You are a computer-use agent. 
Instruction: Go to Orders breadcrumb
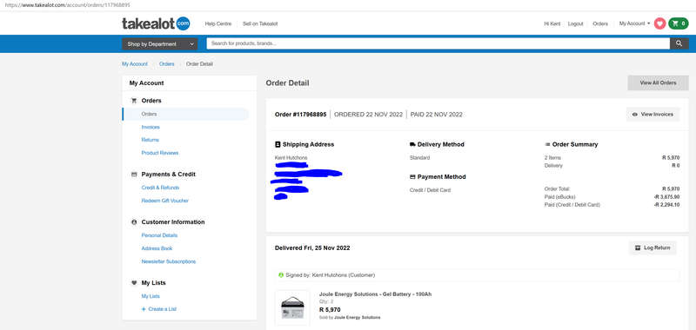click(x=166, y=64)
